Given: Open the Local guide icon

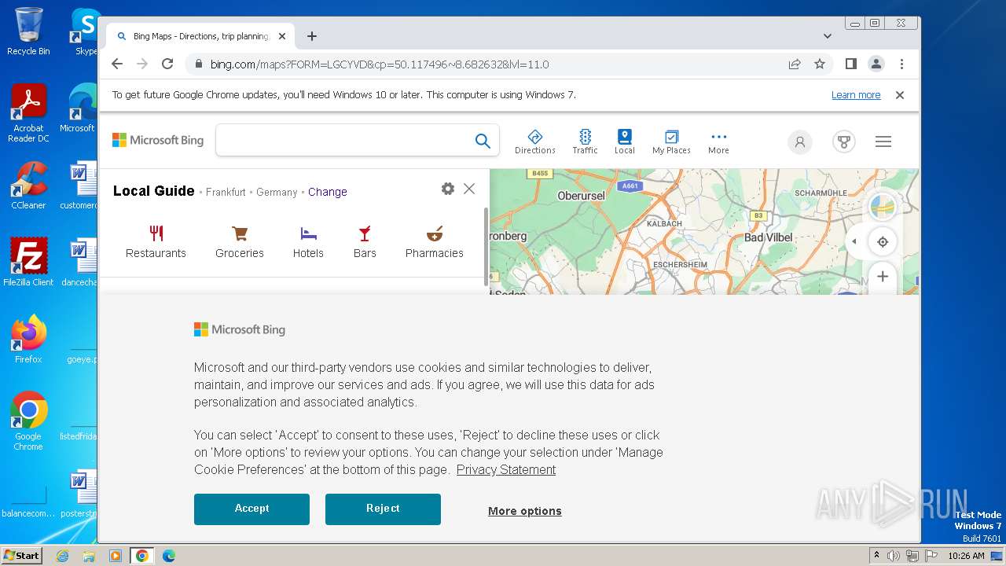Looking at the screenshot, I should pyautogui.click(x=625, y=141).
